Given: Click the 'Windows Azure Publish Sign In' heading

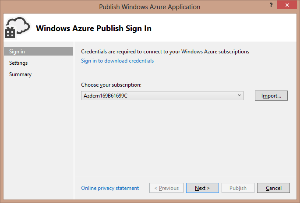Looking at the screenshot, I should point(94,28).
